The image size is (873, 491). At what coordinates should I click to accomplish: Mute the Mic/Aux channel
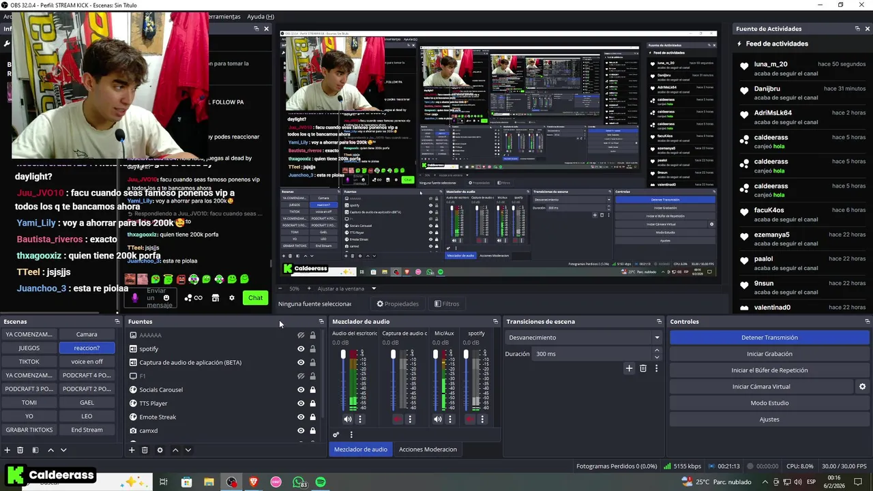(438, 419)
